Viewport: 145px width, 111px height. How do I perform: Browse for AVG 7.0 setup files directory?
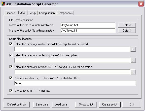pos(133,60)
